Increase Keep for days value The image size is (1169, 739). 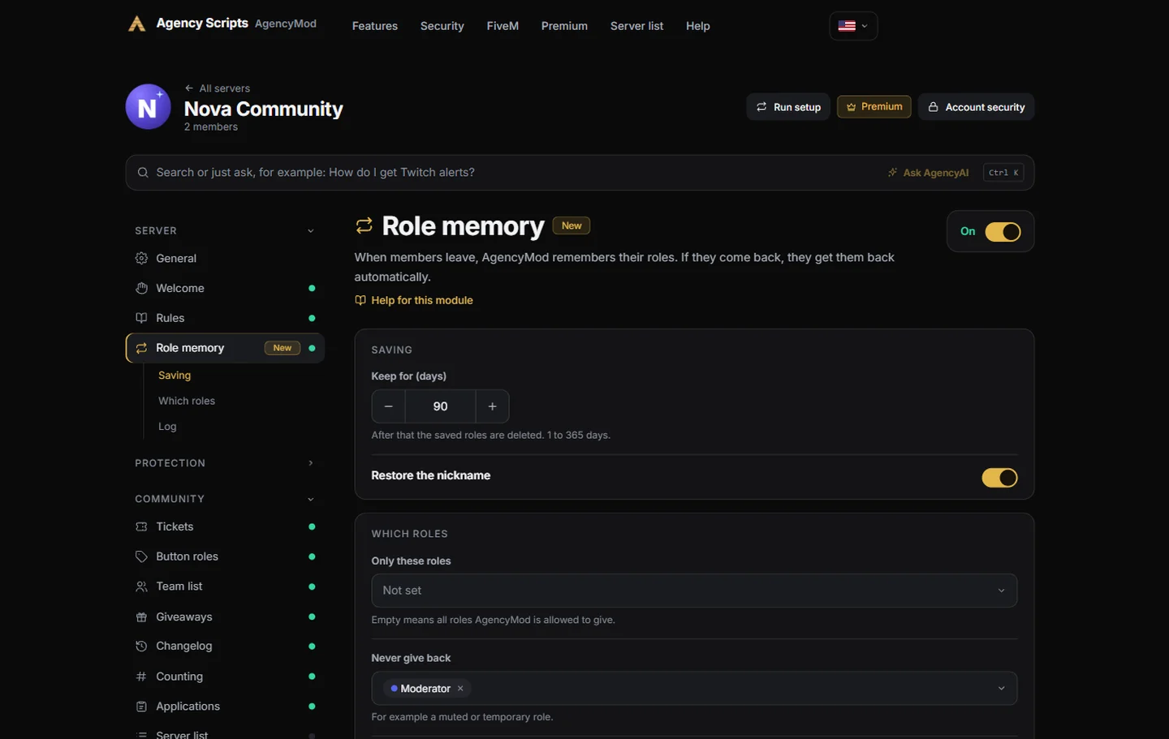(x=492, y=406)
